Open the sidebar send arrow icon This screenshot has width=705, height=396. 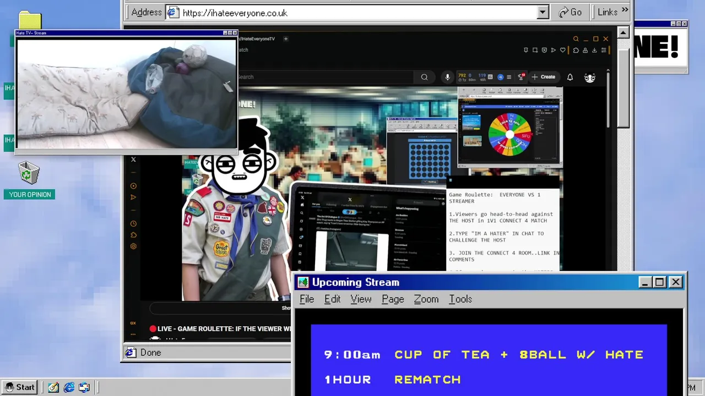tap(133, 197)
